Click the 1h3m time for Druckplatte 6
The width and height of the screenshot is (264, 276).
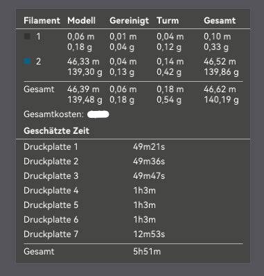[144, 220]
